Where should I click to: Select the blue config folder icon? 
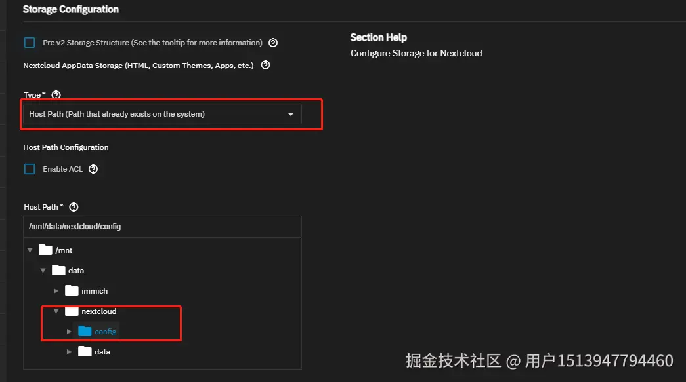point(85,331)
